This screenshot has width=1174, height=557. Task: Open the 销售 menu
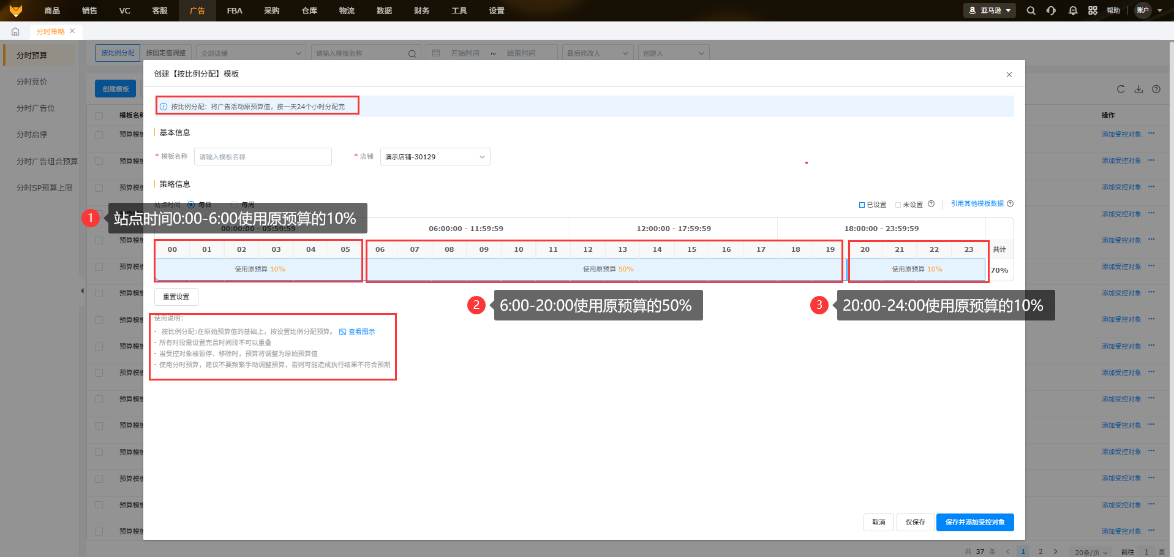pyautogui.click(x=89, y=10)
